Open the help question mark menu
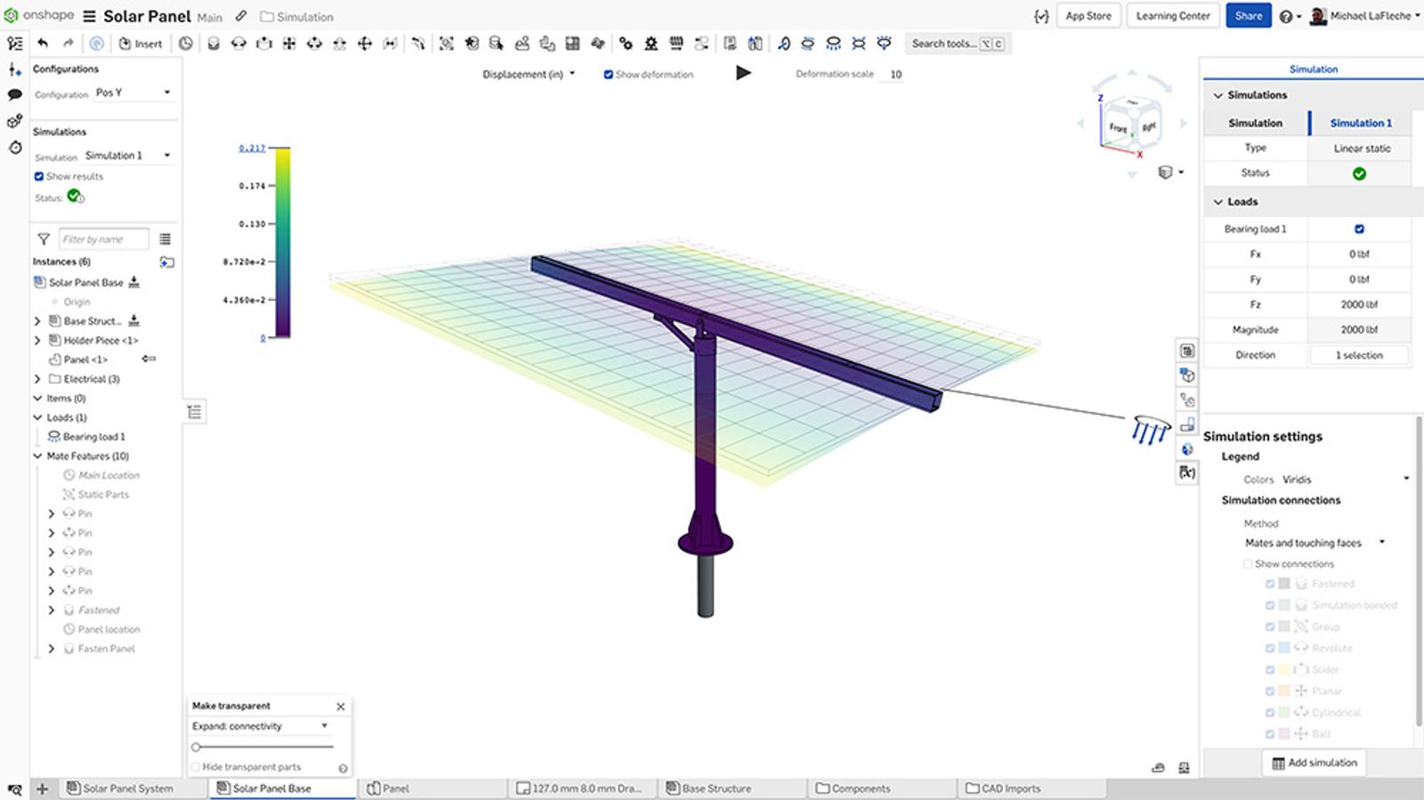This screenshot has height=800, width=1424. (x=1285, y=16)
